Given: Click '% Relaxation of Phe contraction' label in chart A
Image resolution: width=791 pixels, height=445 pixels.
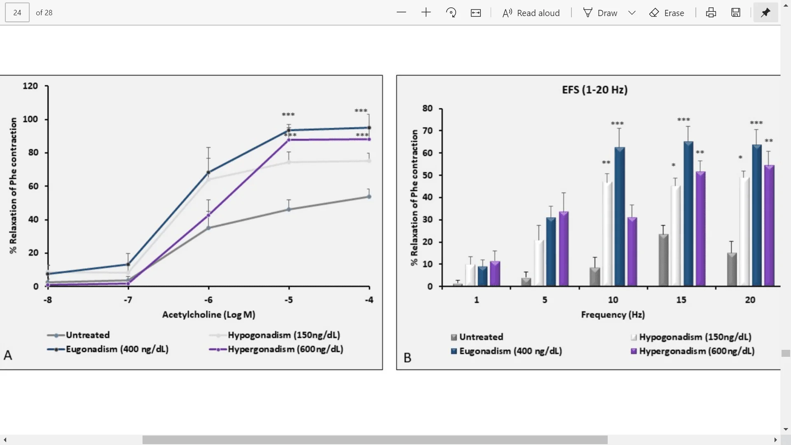Looking at the screenshot, I should click(x=13, y=185).
